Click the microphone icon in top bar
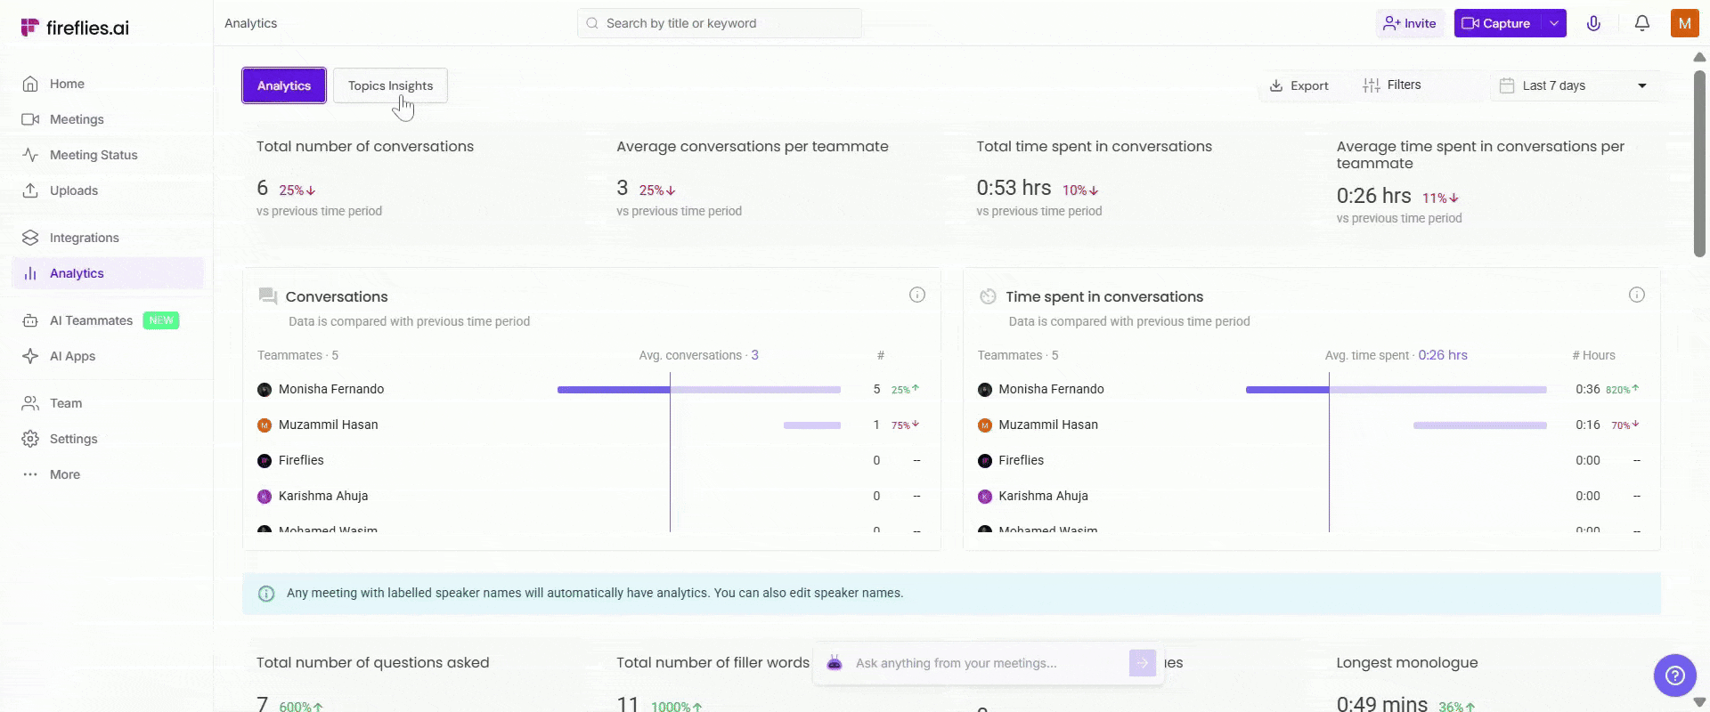The height and width of the screenshot is (712, 1710). point(1593,23)
